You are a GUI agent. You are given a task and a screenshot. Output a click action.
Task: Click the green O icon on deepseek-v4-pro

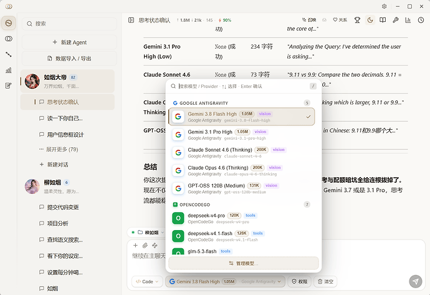click(x=178, y=218)
